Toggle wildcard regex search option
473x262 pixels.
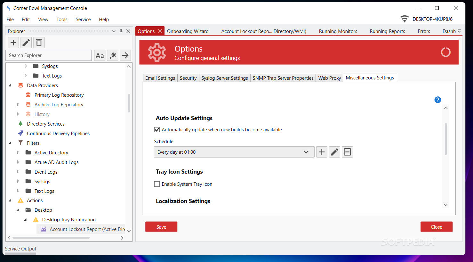[x=113, y=55]
